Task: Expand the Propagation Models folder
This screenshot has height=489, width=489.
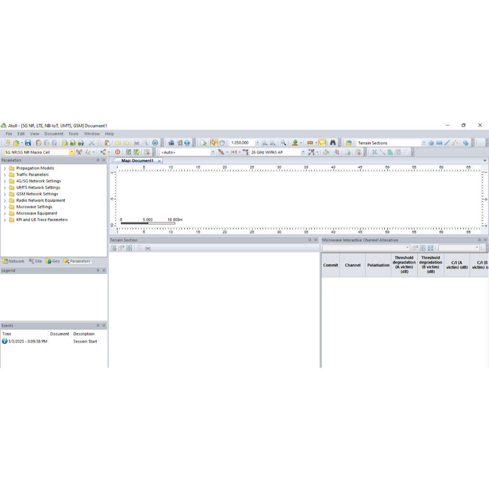Action: coord(5,169)
